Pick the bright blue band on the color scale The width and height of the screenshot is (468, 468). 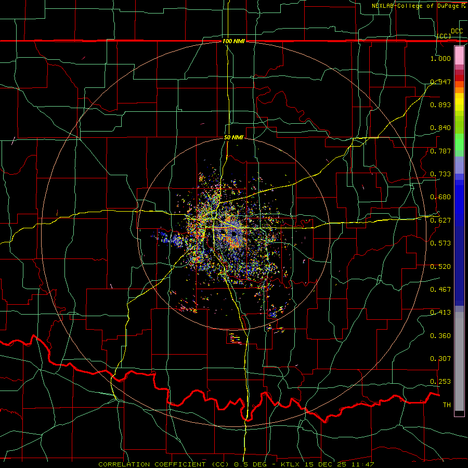(x=459, y=203)
